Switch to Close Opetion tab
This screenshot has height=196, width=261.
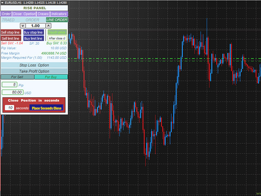[24, 14]
